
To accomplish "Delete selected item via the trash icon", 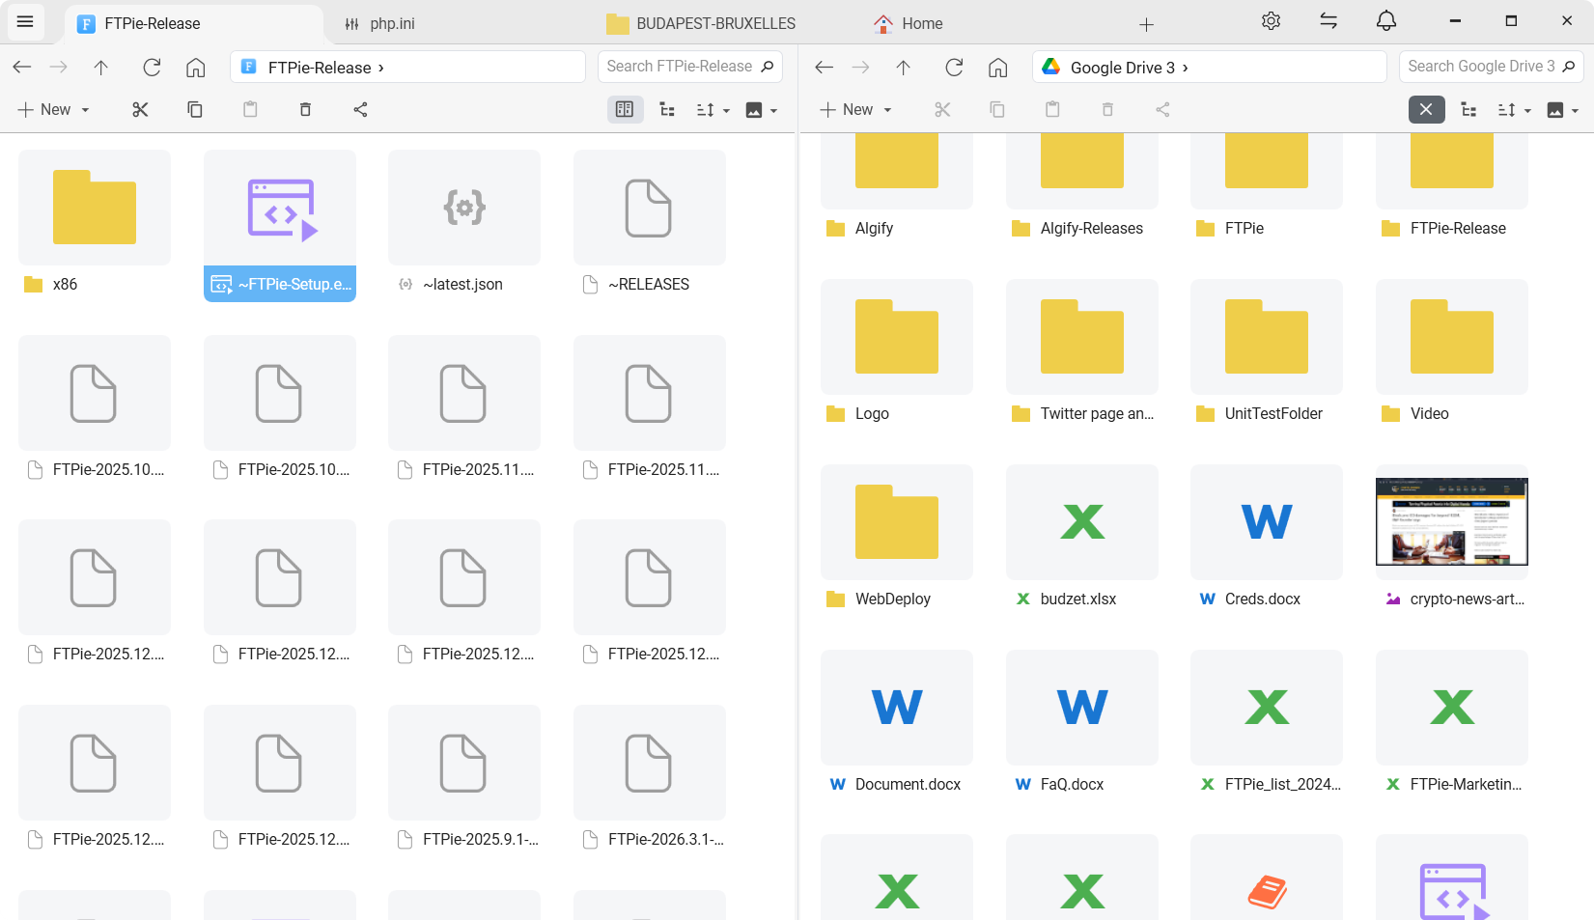I will pyautogui.click(x=305, y=109).
